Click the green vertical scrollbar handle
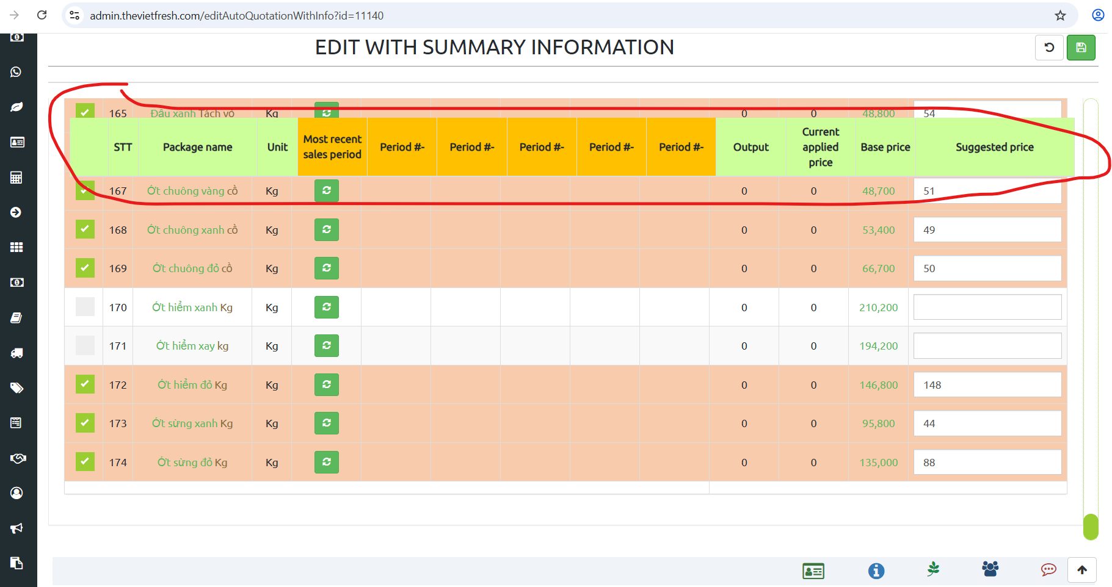Image resolution: width=1112 pixels, height=587 pixels. [x=1090, y=527]
